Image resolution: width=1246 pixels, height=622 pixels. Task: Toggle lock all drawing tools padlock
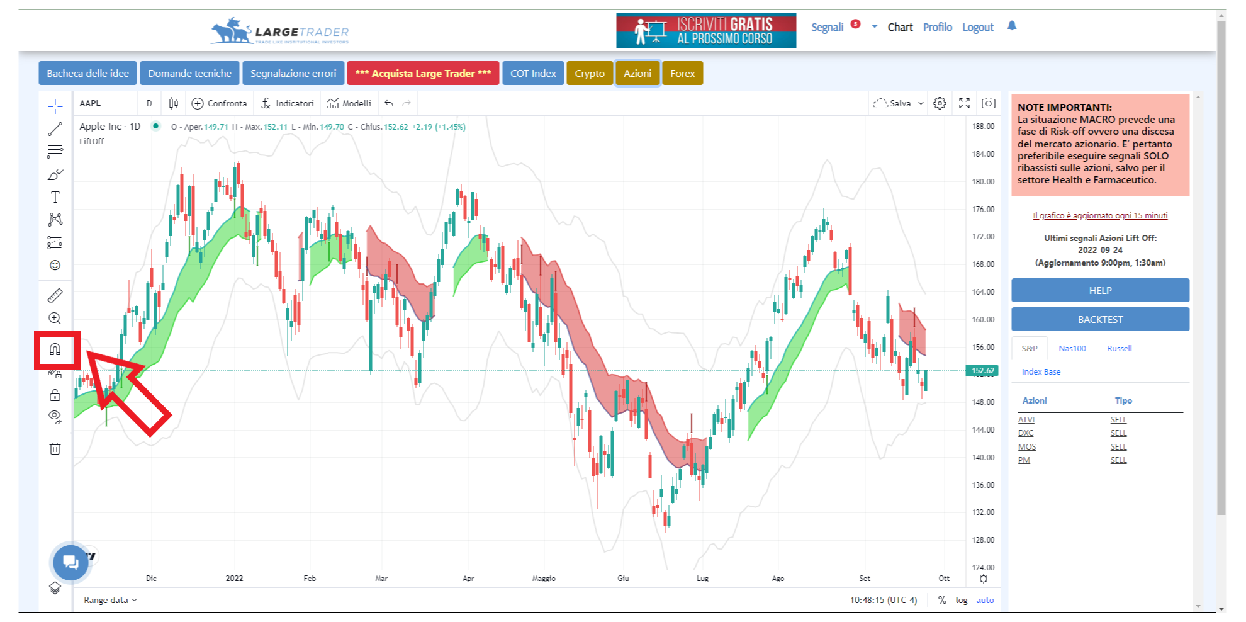click(55, 395)
